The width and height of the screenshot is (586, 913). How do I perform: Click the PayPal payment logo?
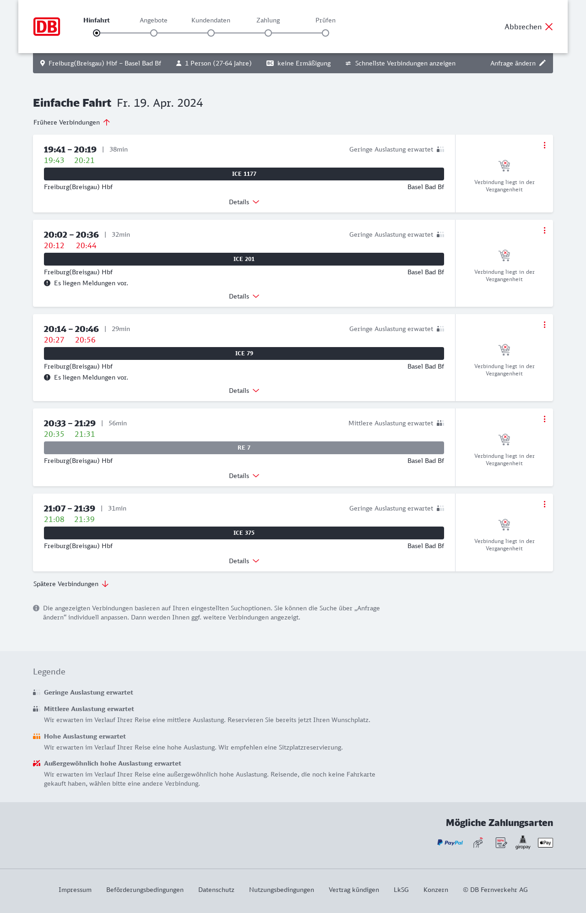450,842
